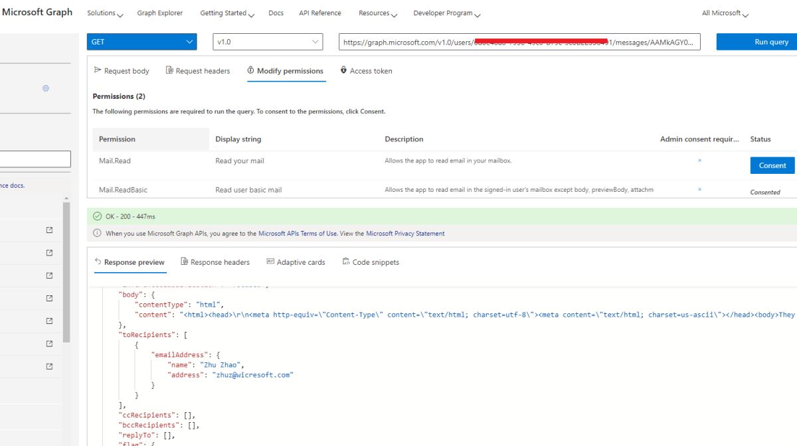Click the Microsoft Graph logo title
The height and width of the screenshot is (446, 797).
(37, 12)
